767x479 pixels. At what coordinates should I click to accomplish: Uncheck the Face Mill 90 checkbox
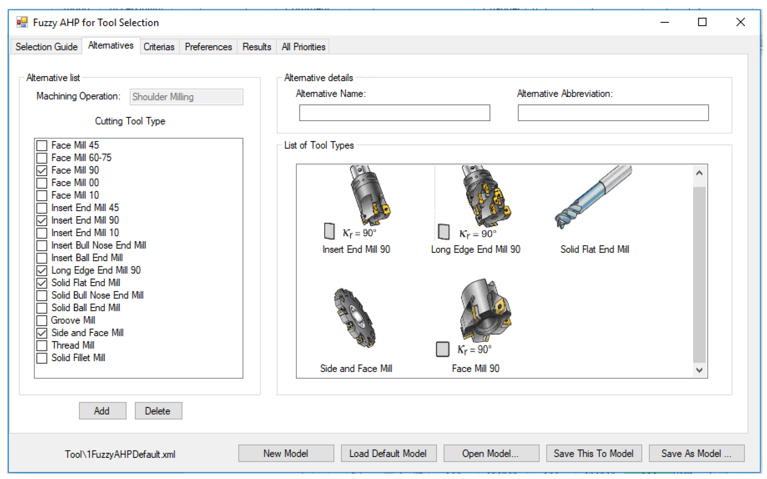(42, 171)
